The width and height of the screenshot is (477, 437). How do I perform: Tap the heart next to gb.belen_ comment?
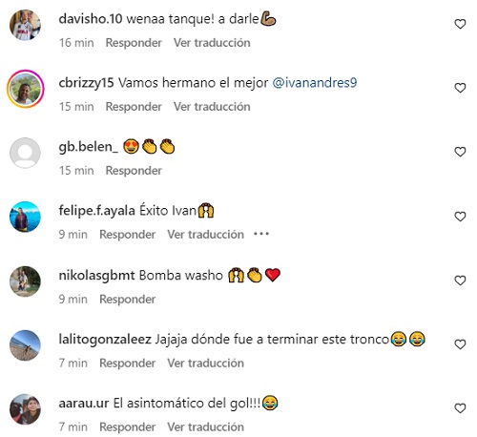(460, 152)
